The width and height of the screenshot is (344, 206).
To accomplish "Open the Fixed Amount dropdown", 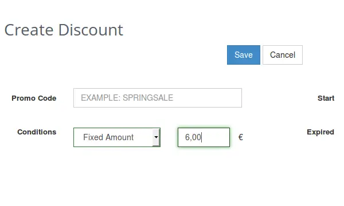I will coord(117,137).
